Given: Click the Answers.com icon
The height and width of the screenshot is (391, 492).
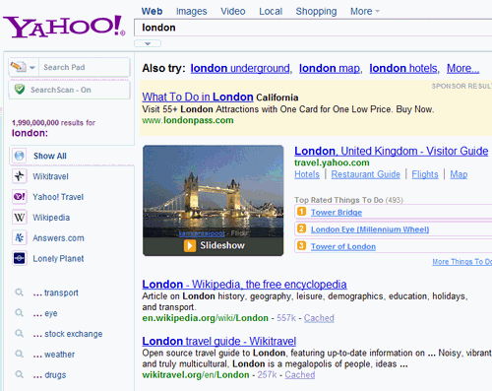Looking at the screenshot, I should pyautogui.click(x=20, y=237).
